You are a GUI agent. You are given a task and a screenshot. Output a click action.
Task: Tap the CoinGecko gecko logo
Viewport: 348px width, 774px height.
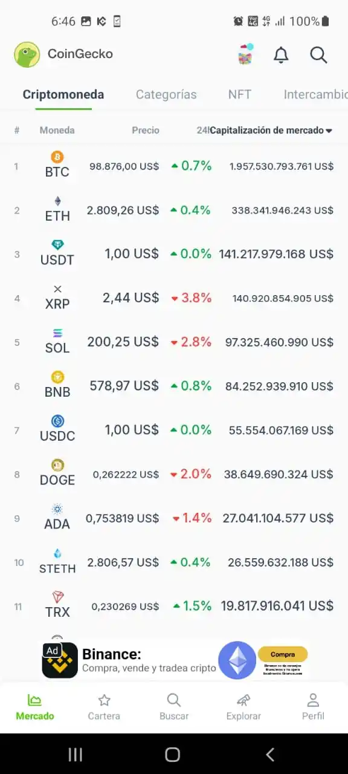point(27,54)
